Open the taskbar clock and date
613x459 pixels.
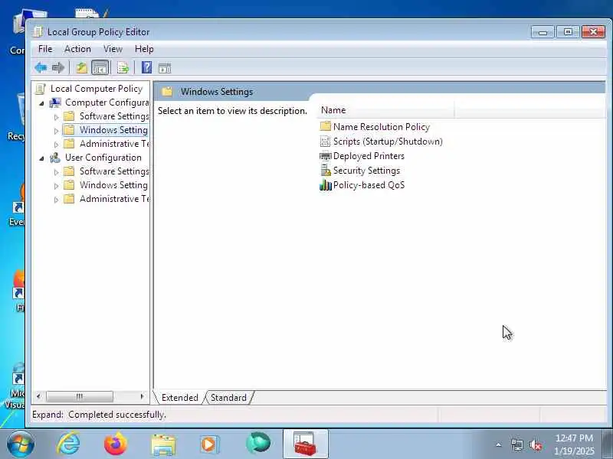pos(574,444)
